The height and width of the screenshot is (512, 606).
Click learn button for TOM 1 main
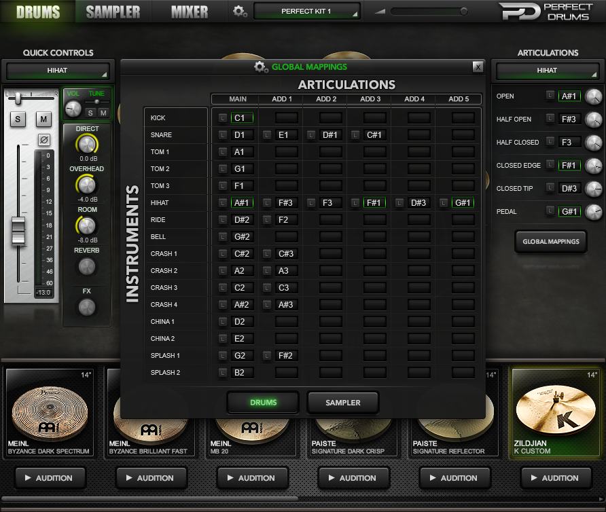point(223,152)
